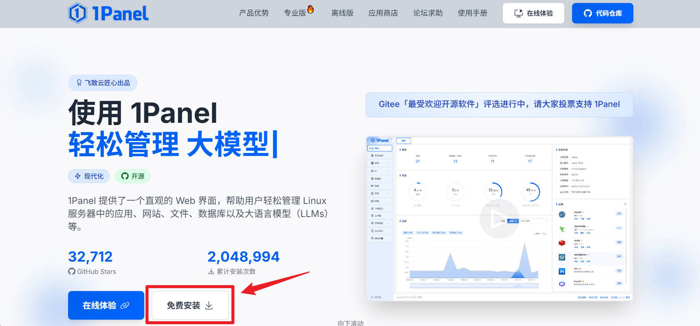Click the blue 轻松管理 大模型 headline
This screenshot has height=326, width=700.
[x=173, y=144]
